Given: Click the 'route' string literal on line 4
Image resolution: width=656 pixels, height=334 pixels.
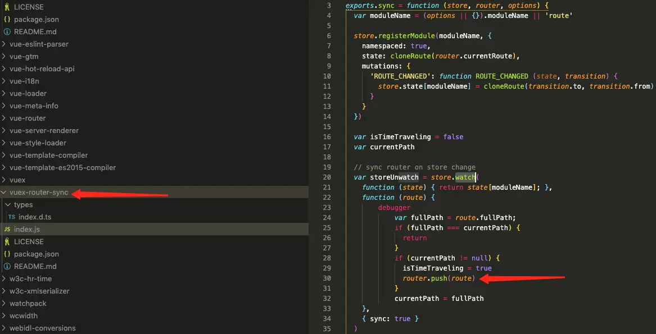Looking at the screenshot, I should [x=559, y=16].
